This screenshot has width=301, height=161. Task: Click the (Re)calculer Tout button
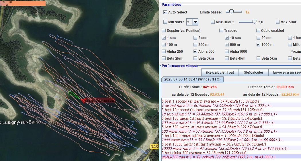220,72
